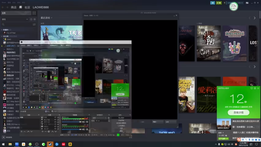The width and height of the screenshot is (261, 147).
Task: Lock the last OBS source
Action: pyautogui.click(x=58, y=129)
